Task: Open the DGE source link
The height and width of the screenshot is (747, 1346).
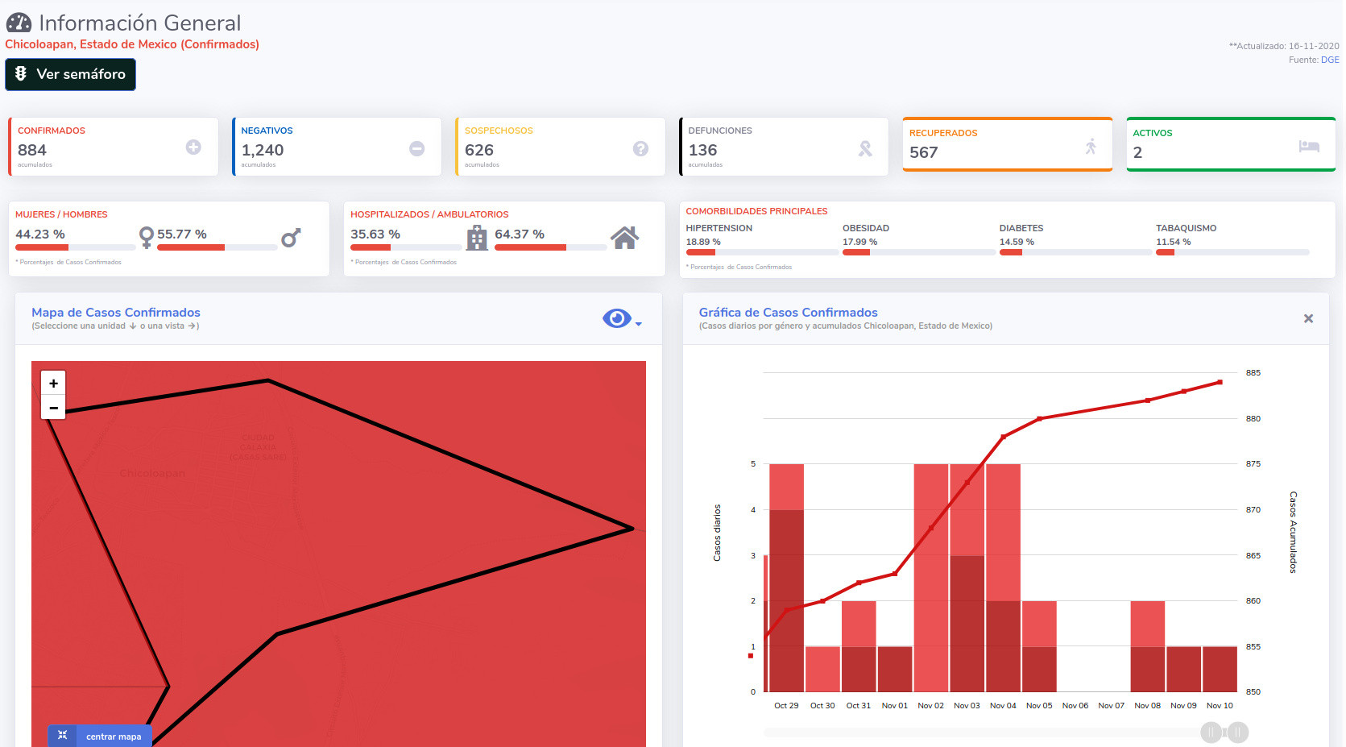Action: [x=1330, y=60]
